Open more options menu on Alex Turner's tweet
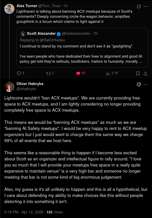 click(x=146, y=6)
